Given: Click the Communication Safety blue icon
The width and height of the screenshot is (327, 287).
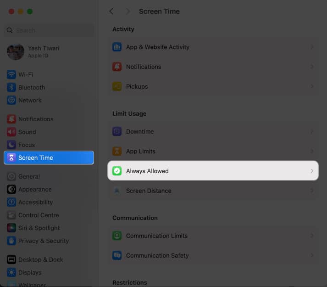Looking at the screenshot, I should 117,255.
